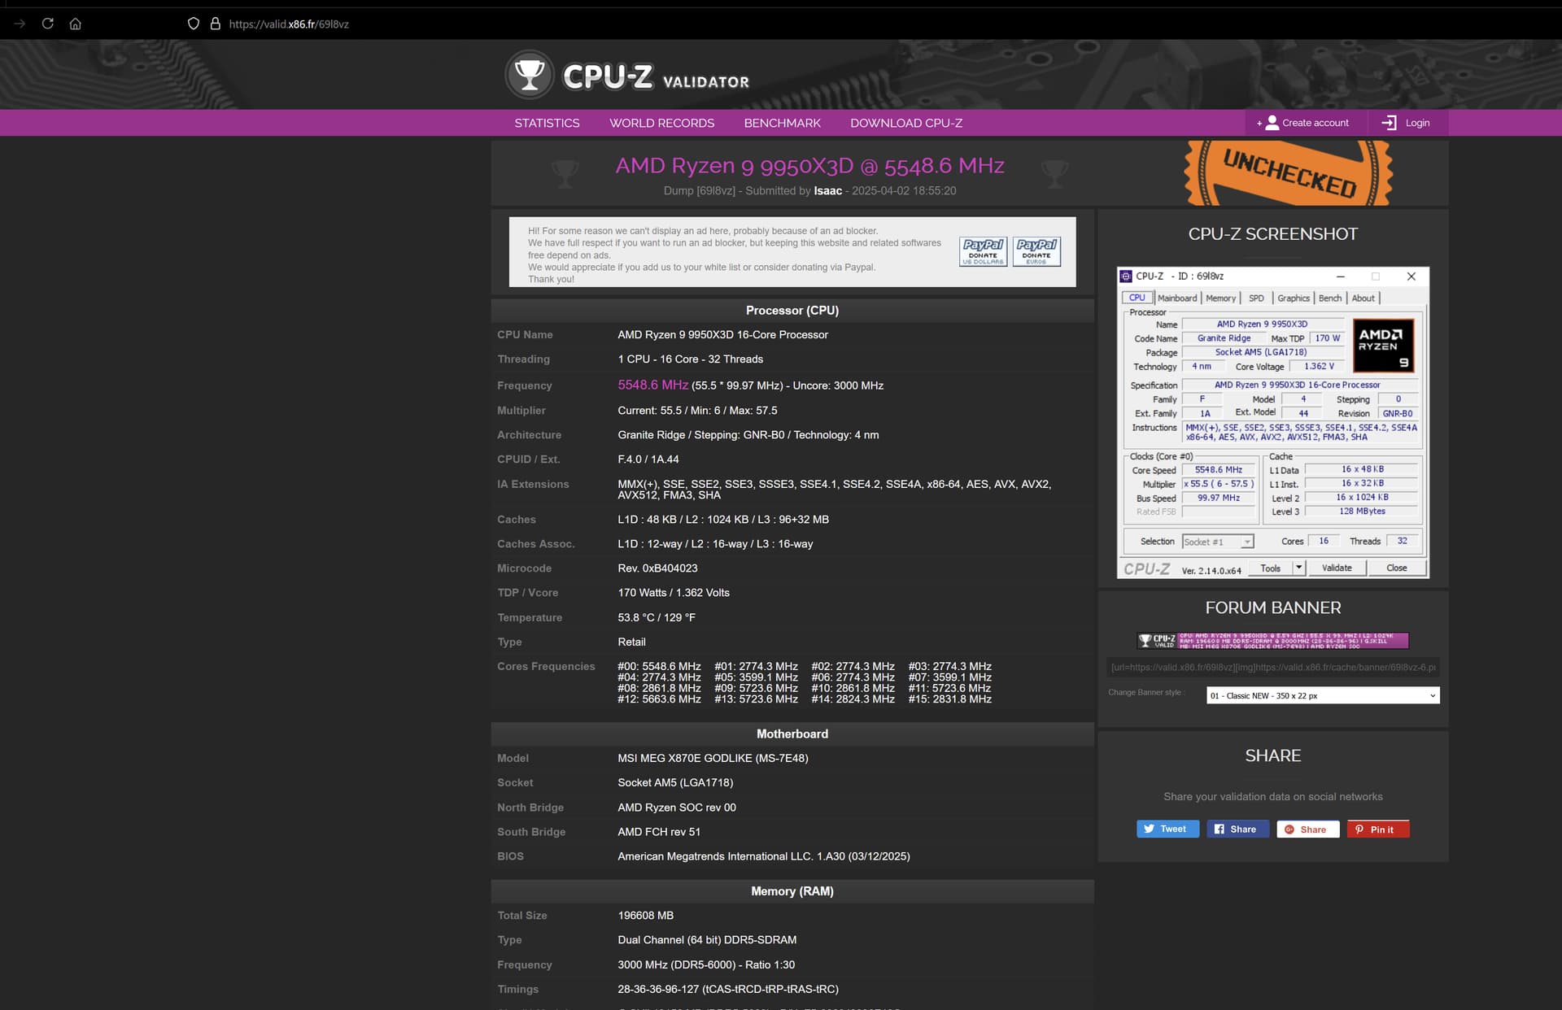
Task: Share validation via Twitter Tweet button
Action: tap(1167, 829)
